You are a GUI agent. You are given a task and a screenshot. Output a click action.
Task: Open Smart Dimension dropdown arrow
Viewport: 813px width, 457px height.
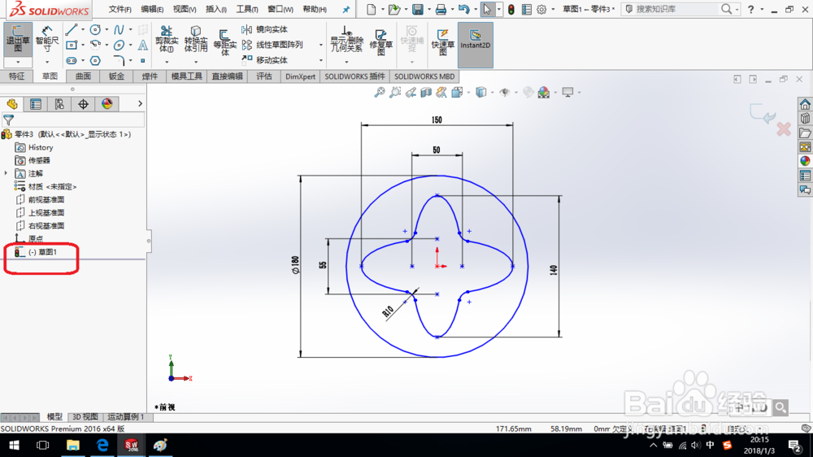click(x=46, y=63)
